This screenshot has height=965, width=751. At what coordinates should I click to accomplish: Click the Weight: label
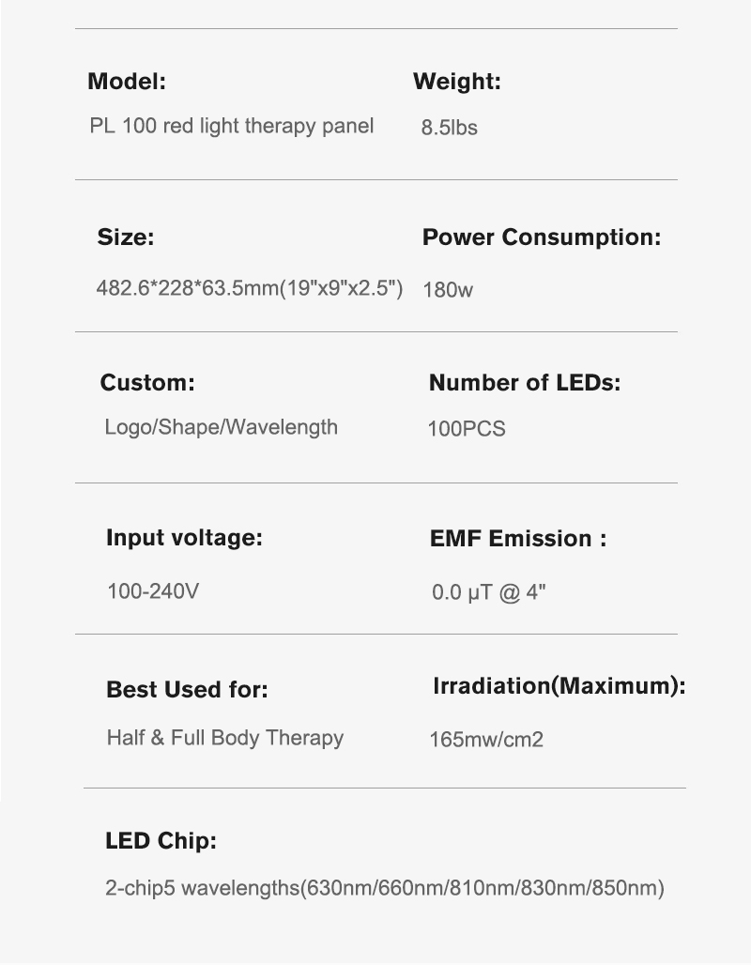pyautogui.click(x=457, y=82)
